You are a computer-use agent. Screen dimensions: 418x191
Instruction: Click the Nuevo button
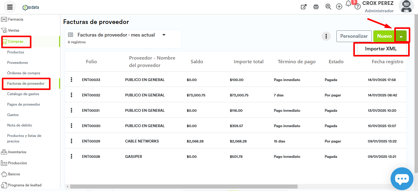(x=384, y=36)
